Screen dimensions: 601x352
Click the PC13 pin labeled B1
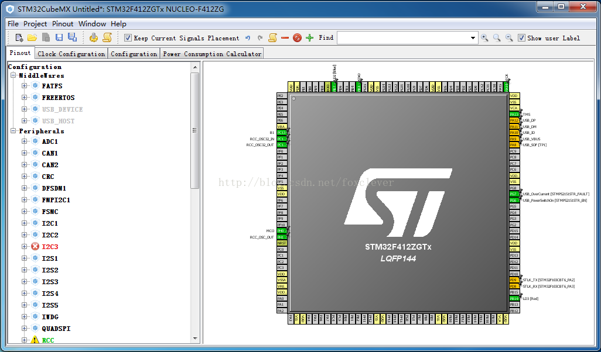coord(282,132)
